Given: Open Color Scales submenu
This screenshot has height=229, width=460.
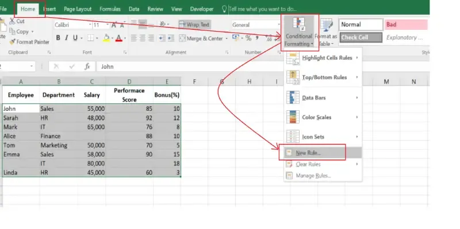Looking at the screenshot, I should click(x=323, y=118).
